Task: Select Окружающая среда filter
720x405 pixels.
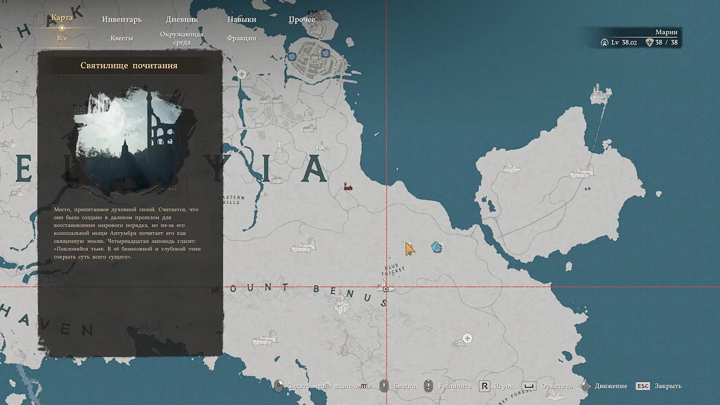Action: (182, 38)
